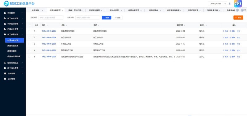Close the 质量方案管理 tab

(62, 10)
